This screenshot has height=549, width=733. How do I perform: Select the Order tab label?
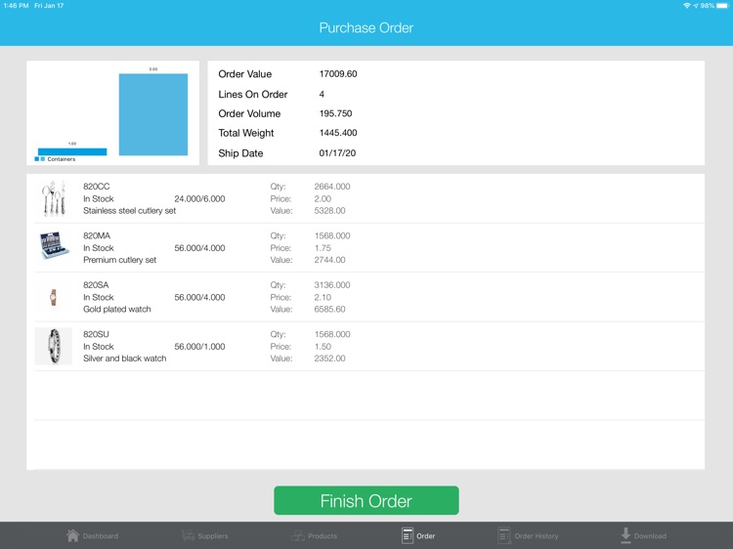[425, 536]
